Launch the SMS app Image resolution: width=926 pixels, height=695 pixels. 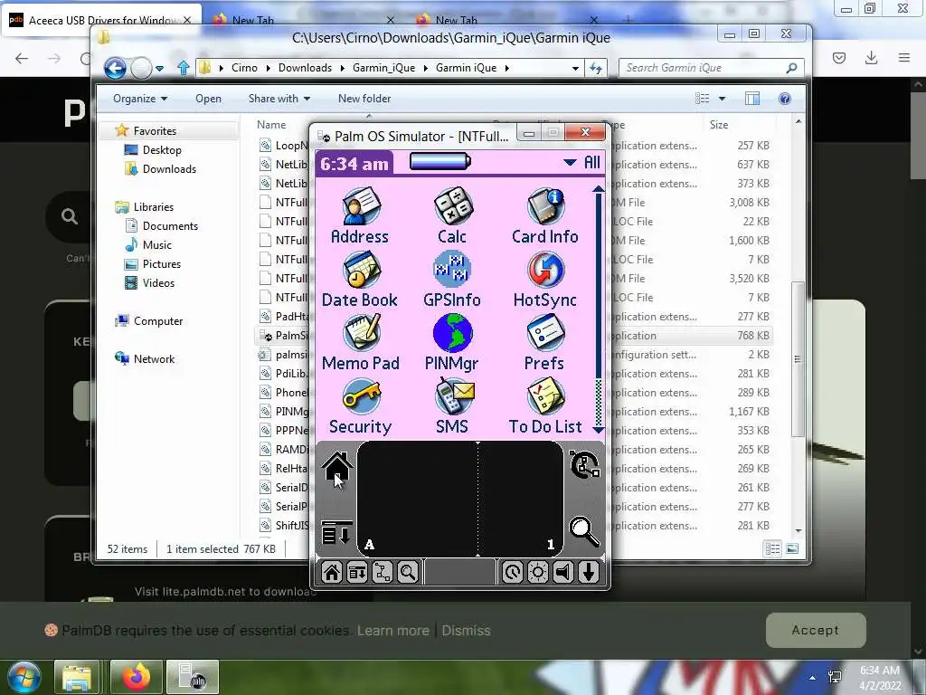point(452,406)
